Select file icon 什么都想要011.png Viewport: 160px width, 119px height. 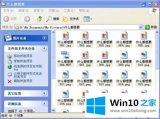pos(66,74)
